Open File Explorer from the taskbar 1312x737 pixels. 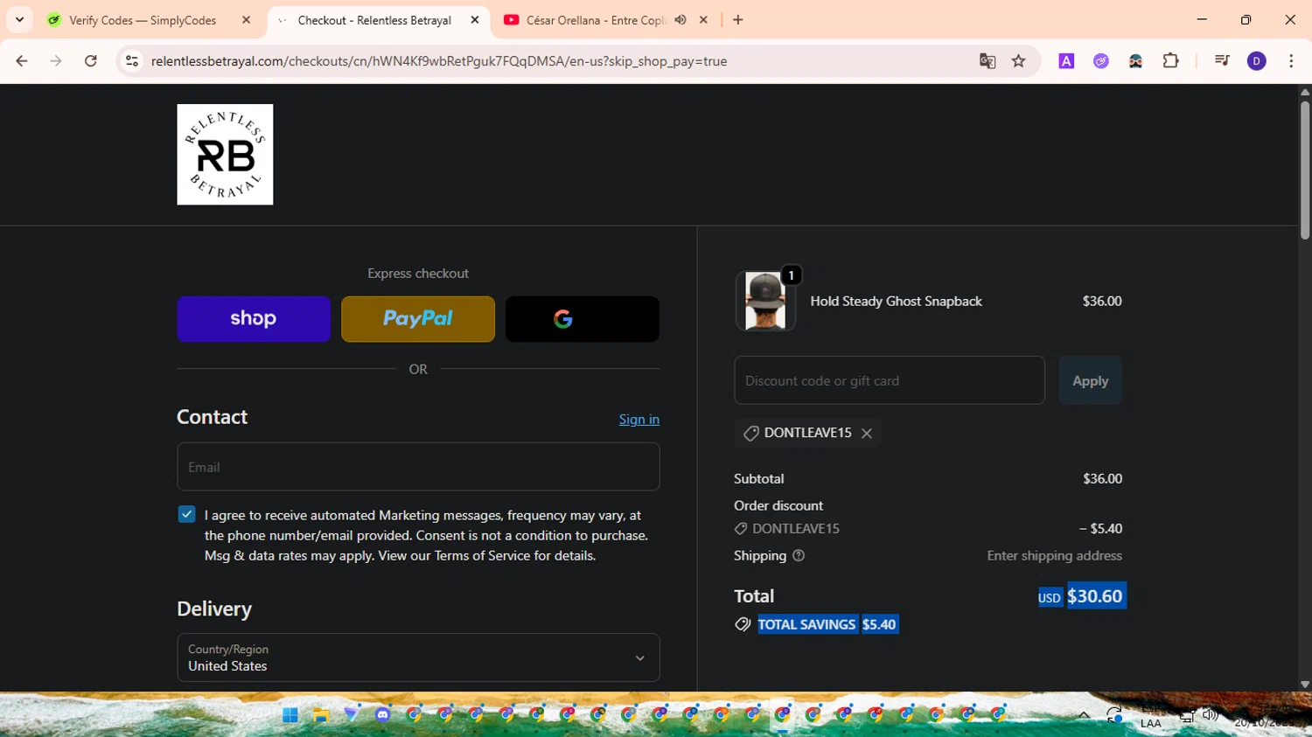coord(321,715)
